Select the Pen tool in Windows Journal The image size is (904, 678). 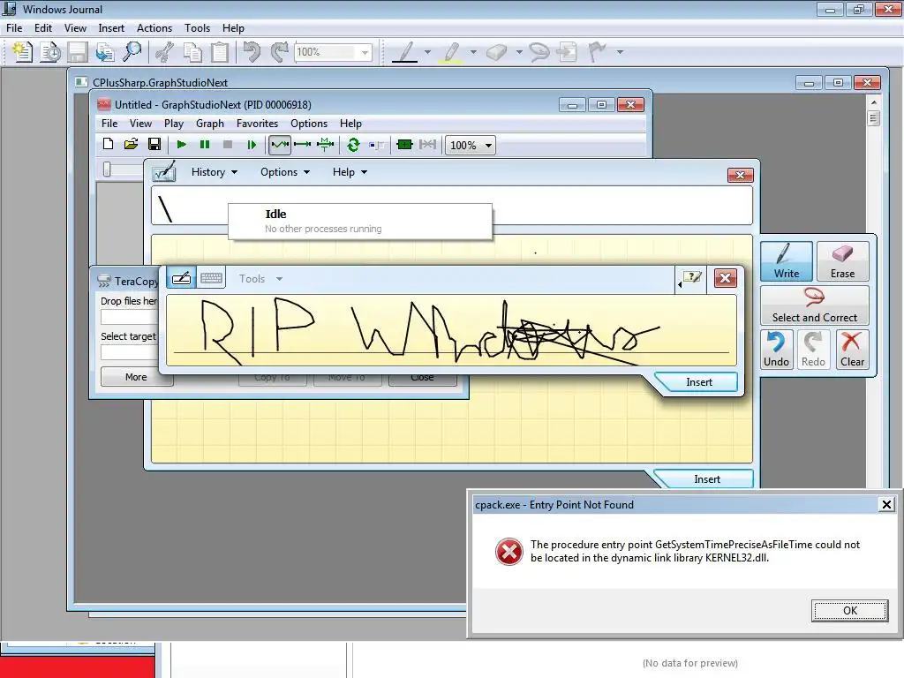pyautogui.click(x=404, y=52)
